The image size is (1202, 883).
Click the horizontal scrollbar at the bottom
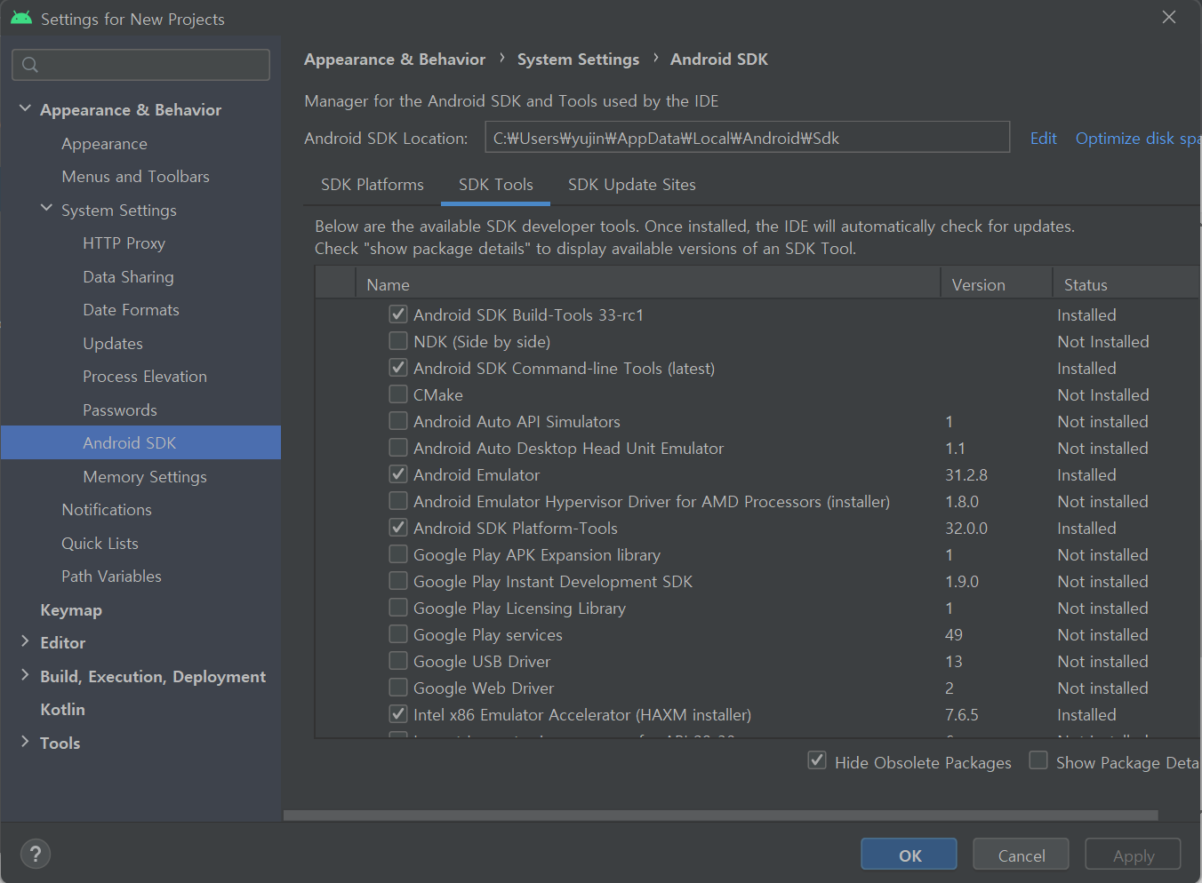(721, 815)
